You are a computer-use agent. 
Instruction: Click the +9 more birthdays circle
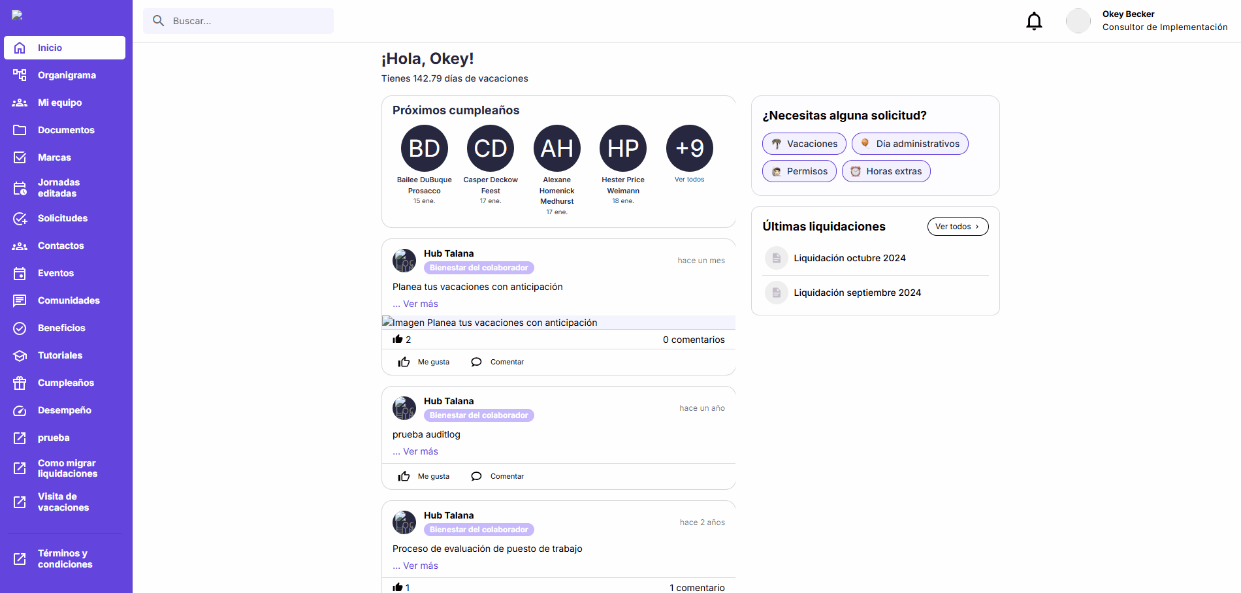coord(690,148)
